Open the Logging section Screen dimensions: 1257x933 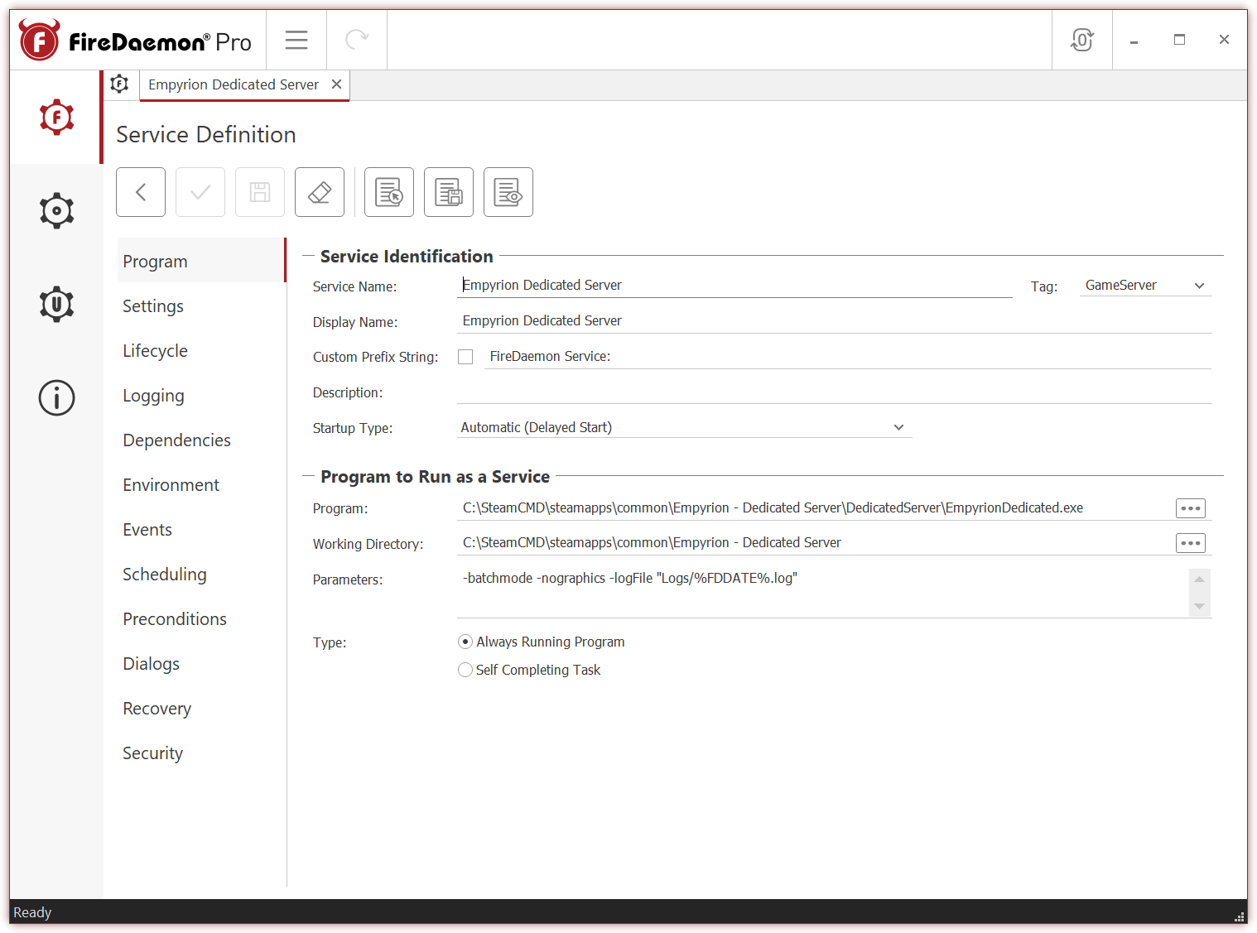201,395
